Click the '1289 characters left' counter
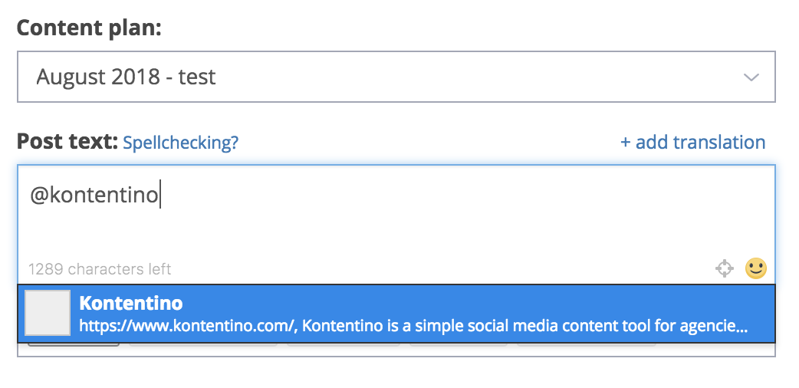Screen dimensions: 799x388 click(100, 268)
